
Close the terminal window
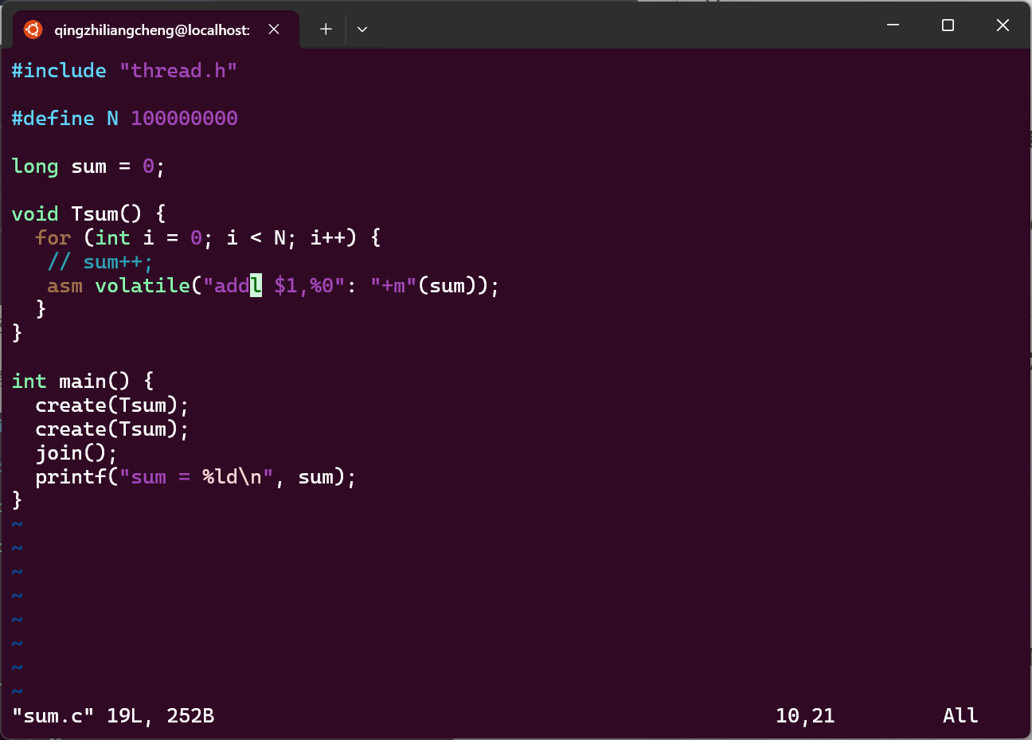(x=1003, y=25)
